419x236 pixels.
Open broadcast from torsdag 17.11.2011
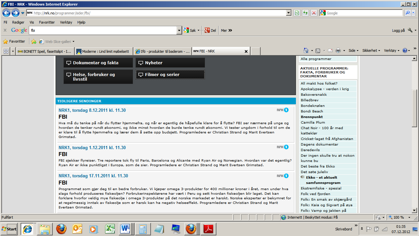pyautogui.click(x=93, y=176)
